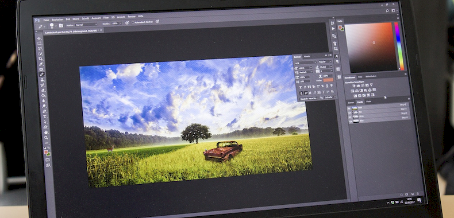Toggle pressure for size button

[157, 21]
